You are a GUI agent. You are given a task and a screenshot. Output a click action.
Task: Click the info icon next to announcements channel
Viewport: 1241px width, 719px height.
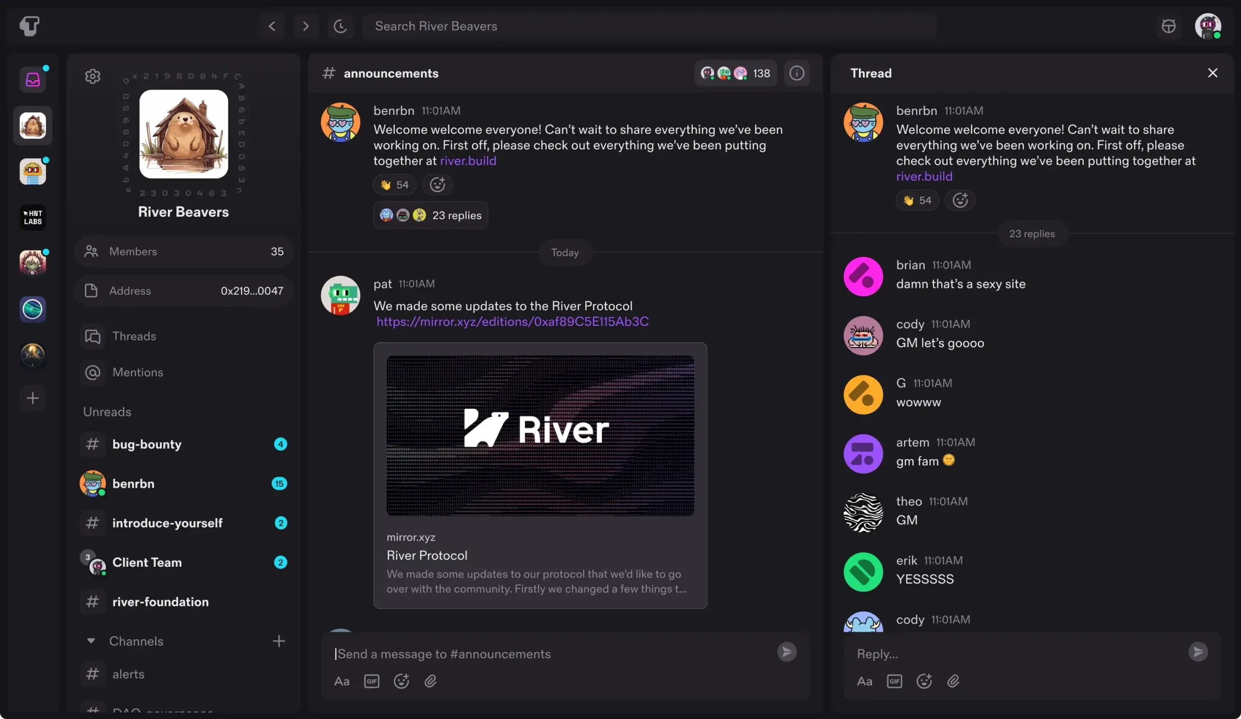797,72
